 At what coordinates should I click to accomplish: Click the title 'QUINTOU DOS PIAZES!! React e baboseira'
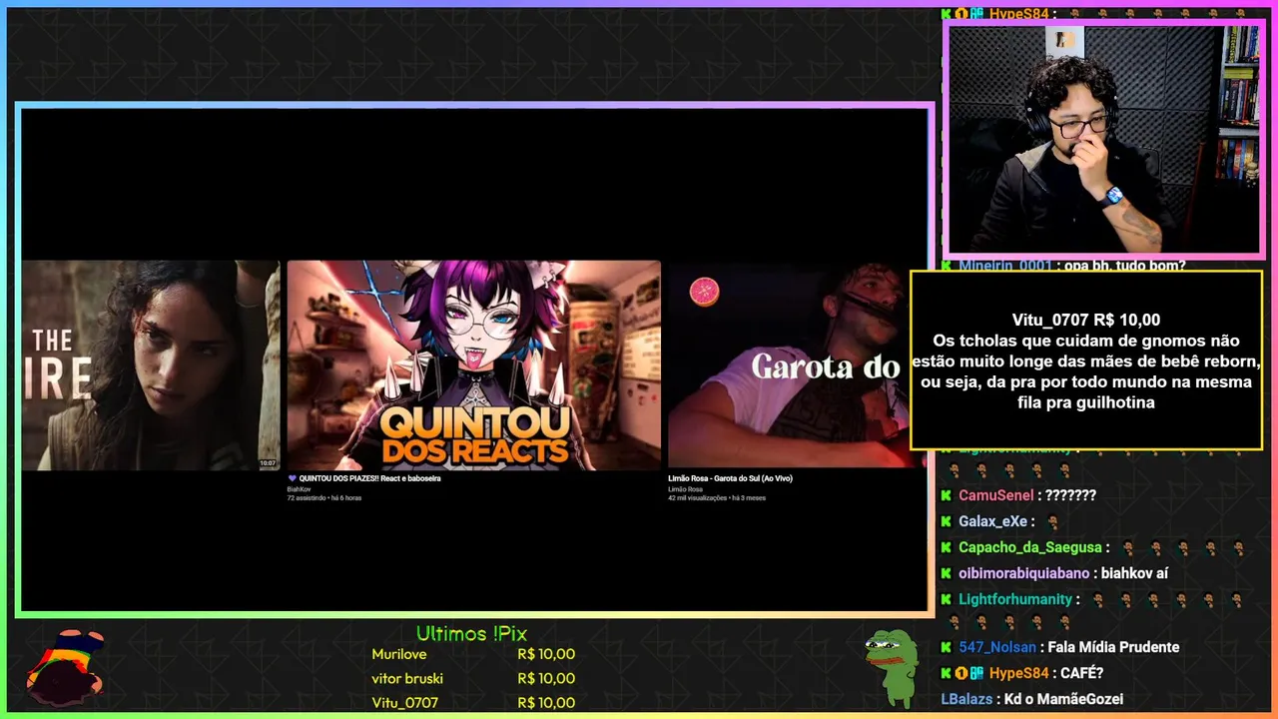pyautogui.click(x=369, y=478)
